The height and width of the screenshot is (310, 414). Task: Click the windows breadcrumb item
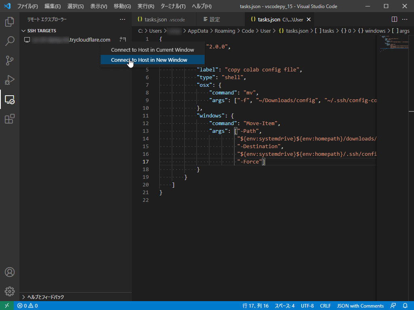coord(374,30)
